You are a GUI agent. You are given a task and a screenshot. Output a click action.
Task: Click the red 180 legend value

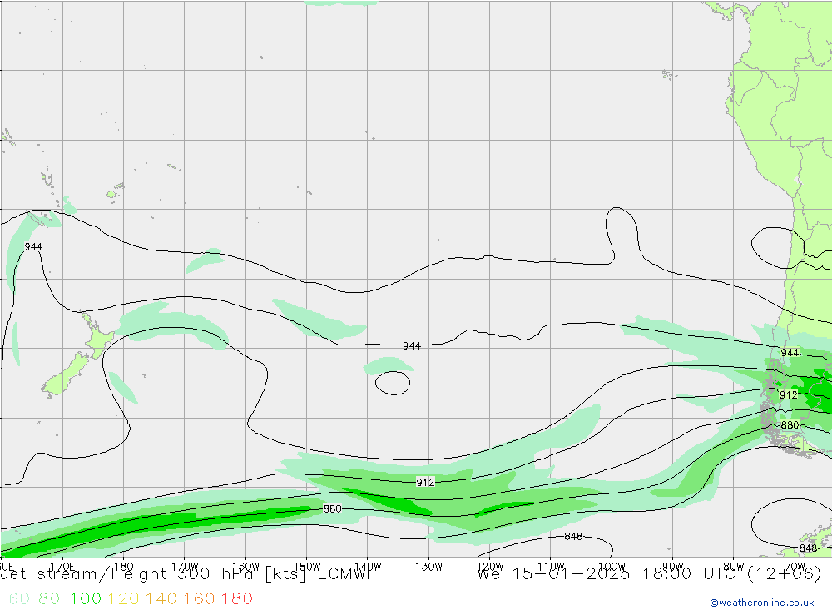coord(236,598)
